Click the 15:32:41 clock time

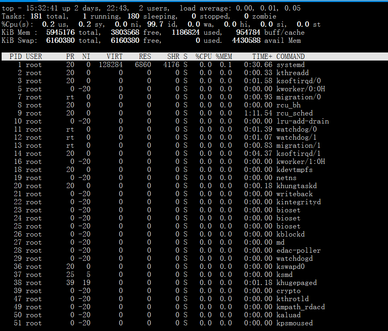click(x=42, y=8)
